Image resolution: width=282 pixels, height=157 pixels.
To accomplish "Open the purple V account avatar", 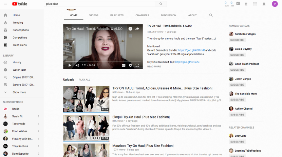I will 275,4.
